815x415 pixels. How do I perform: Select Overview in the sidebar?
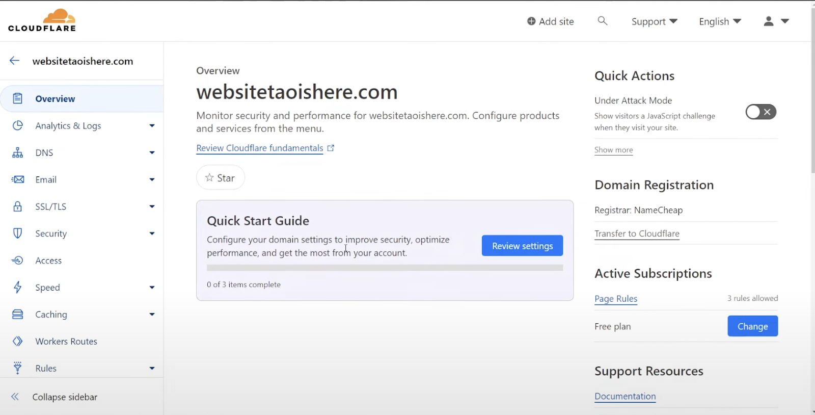pyautogui.click(x=81, y=98)
